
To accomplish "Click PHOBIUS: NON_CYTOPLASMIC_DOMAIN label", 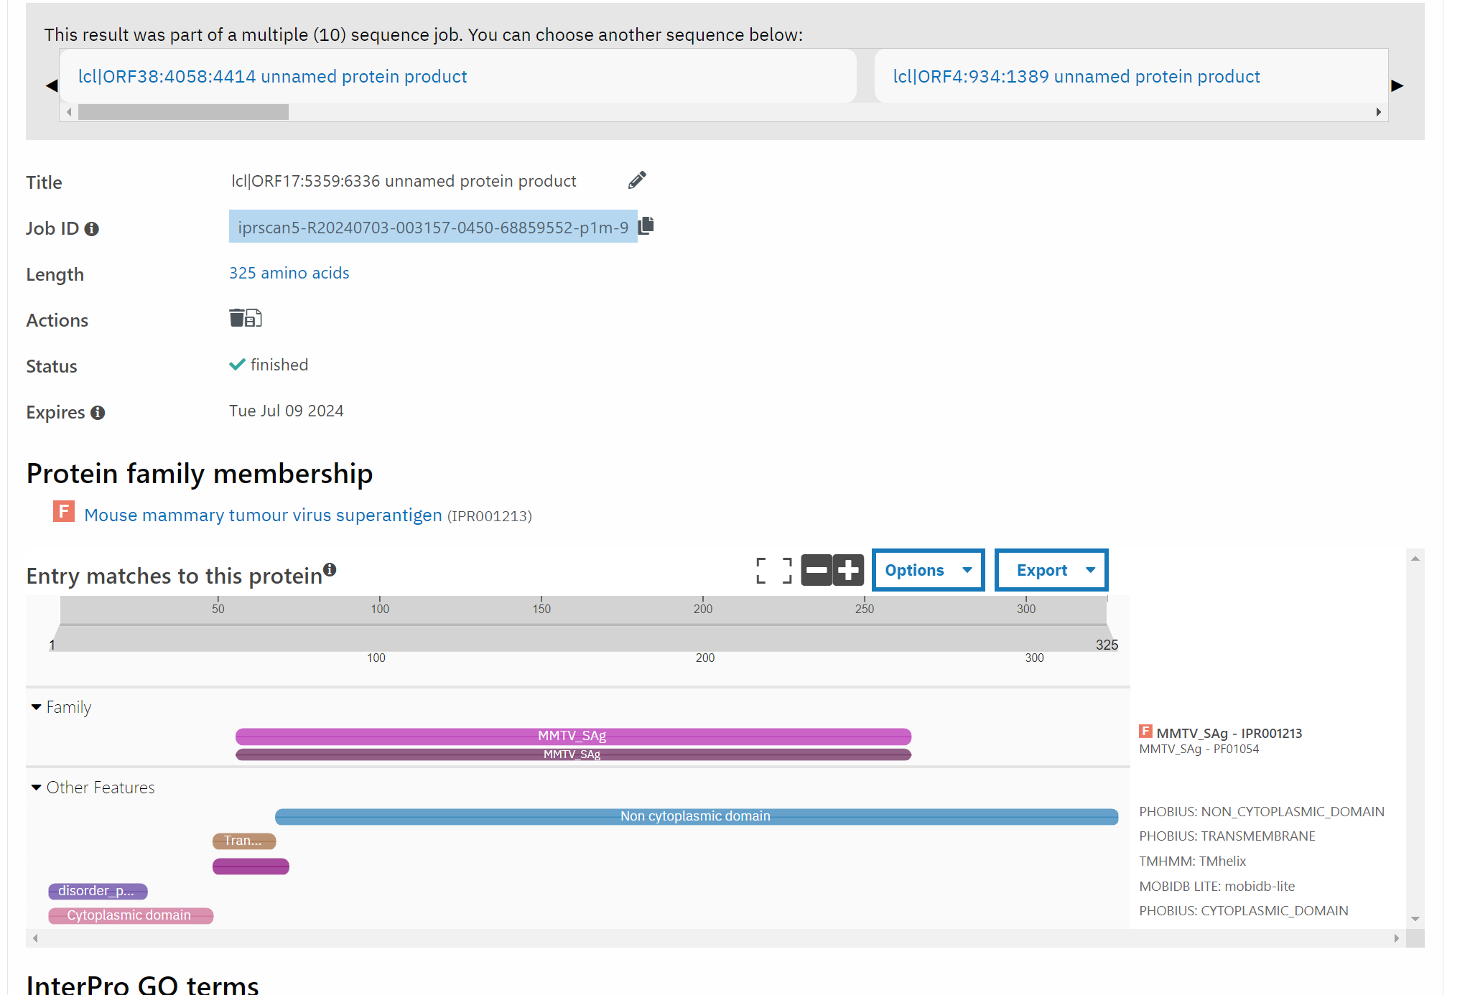I will click(x=1262, y=812).
